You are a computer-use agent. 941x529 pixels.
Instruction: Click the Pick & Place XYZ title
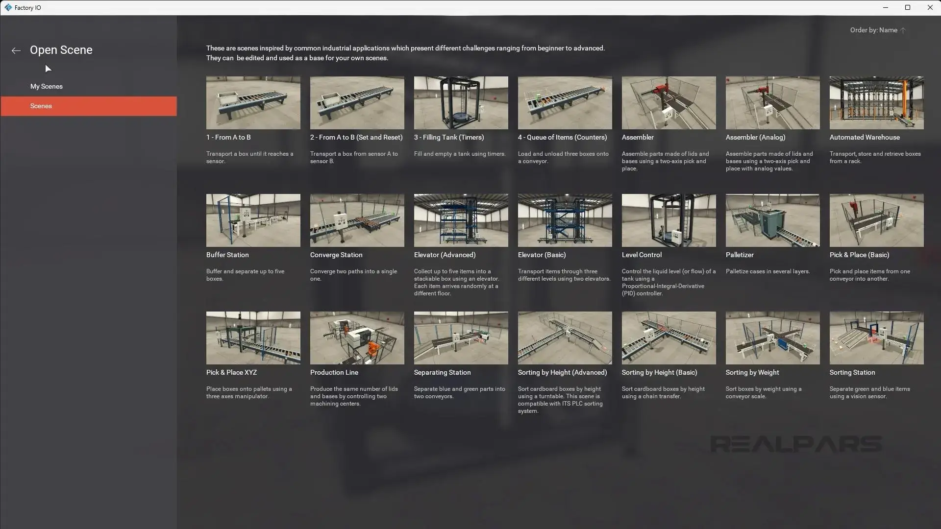(x=231, y=372)
